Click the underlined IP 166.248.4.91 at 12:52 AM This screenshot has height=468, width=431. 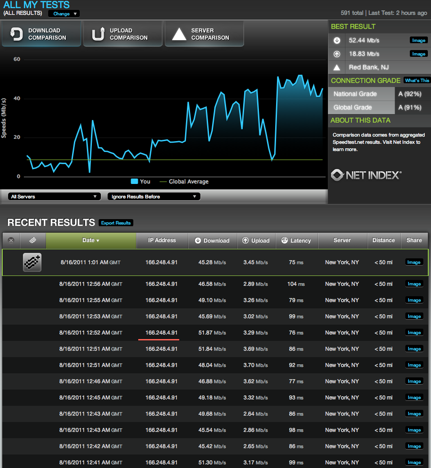pos(161,332)
